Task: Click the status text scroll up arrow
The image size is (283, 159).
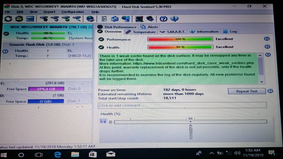Action: [x=260, y=55]
